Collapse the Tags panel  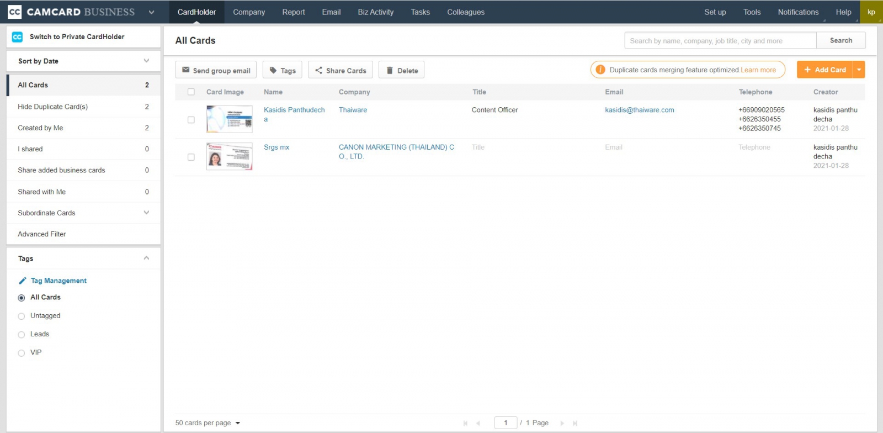click(146, 258)
